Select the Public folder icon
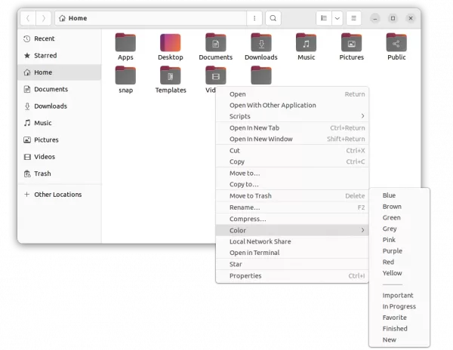This screenshot has height=350, width=453. [x=396, y=42]
